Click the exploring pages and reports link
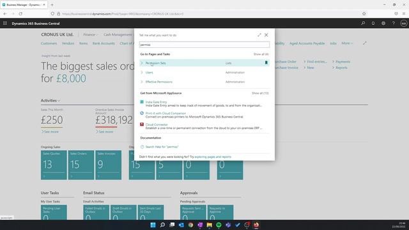This screenshot has width=409, height=230. pyautogui.click(x=213, y=157)
